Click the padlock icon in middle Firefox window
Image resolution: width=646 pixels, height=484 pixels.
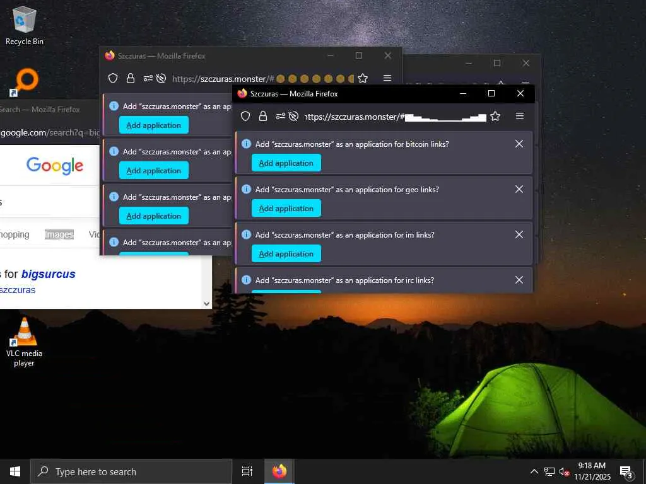tap(131, 78)
